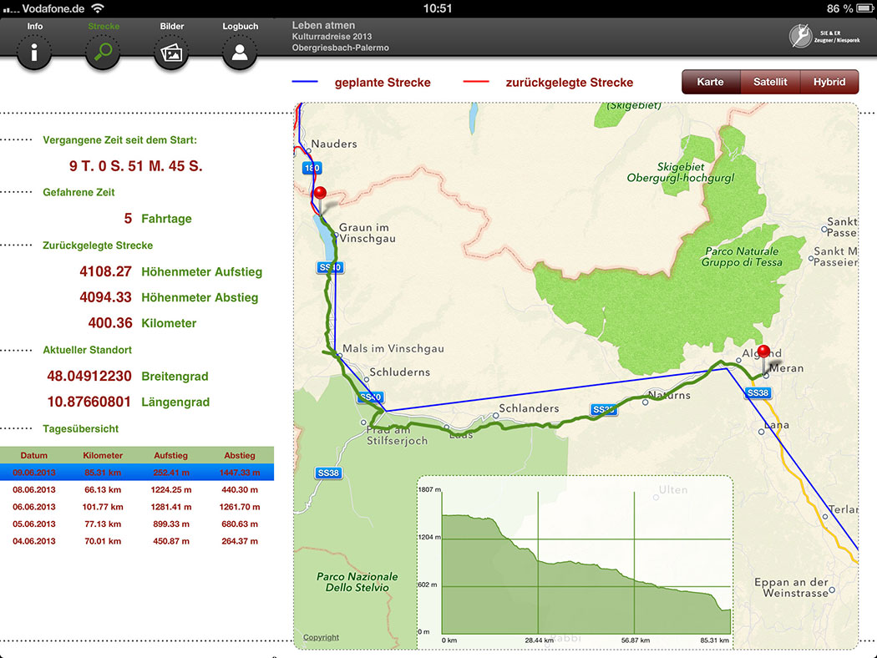The height and width of the screenshot is (658, 877).
Task: Tap the Datum column header
Action: (x=34, y=456)
